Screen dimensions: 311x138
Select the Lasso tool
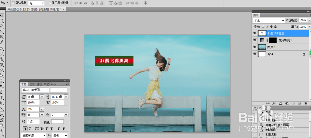(2, 26)
